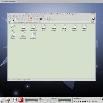Fast-forward the song in panel player

pos(85,101)
